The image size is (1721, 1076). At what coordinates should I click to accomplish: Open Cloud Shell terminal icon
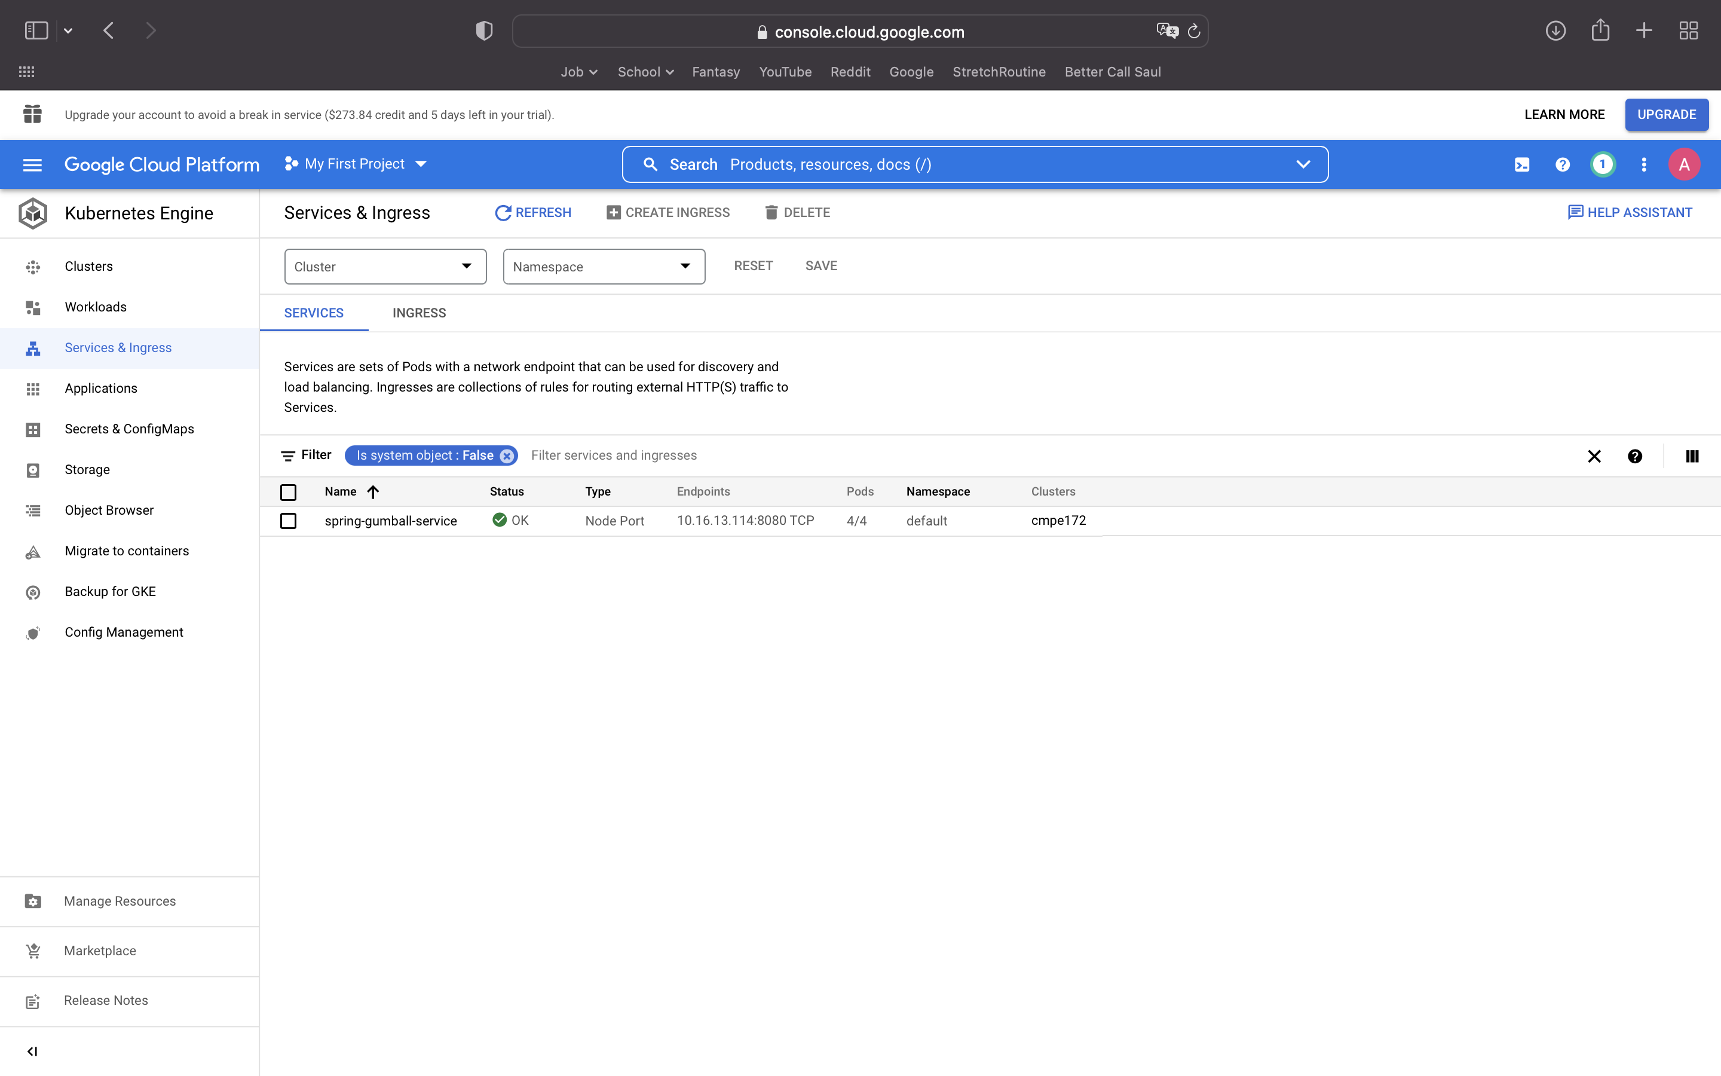click(1521, 165)
